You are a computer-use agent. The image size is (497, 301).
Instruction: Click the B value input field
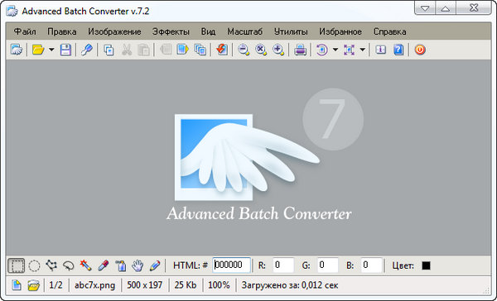[x=372, y=265]
